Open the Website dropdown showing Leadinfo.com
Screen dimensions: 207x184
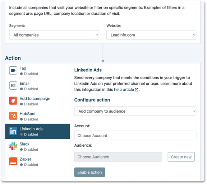coord(151,35)
